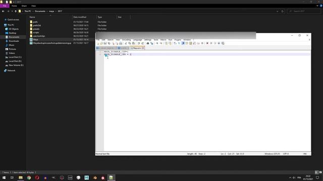The image size is (323, 181).
Task: Click the Replace icon next to Find
Action: coord(152,43)
